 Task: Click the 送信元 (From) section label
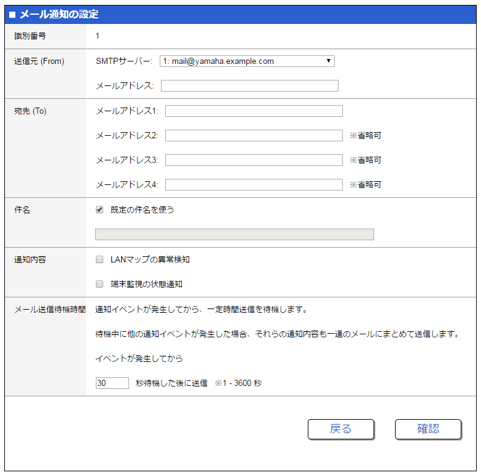[39, 61]
